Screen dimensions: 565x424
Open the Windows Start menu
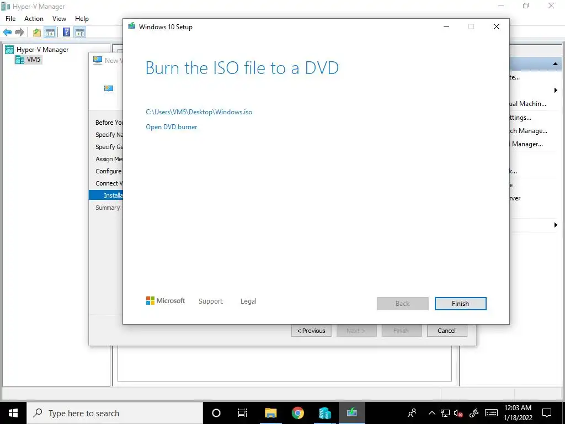coord(13,413)
